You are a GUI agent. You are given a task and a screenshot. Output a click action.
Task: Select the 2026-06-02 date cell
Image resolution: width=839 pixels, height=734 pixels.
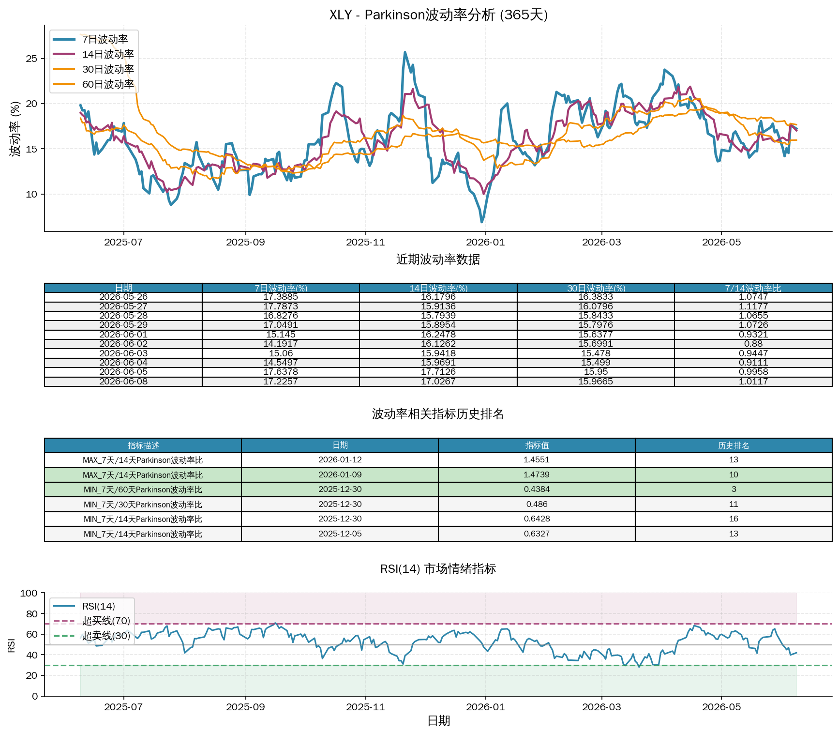pos(123,344)
